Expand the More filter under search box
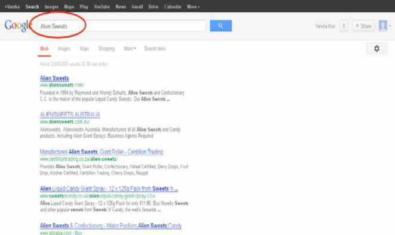Image resolution: width=395 pixels, height=235 pixels. click(x=129, y=48)
